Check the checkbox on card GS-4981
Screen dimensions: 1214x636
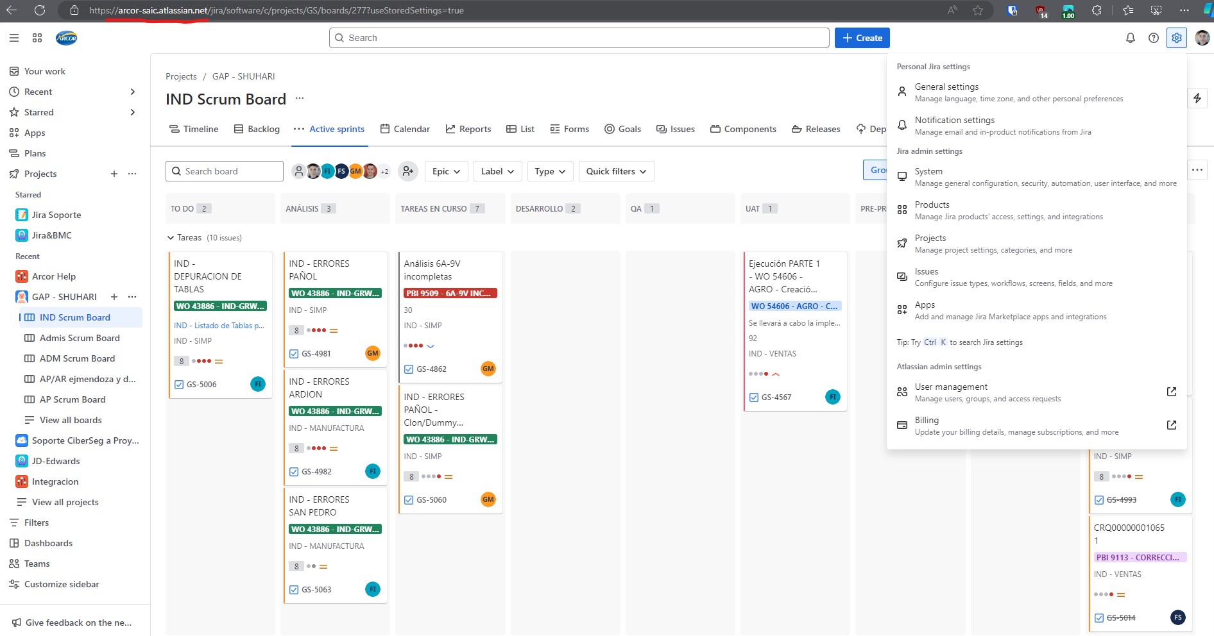click(x=294, y=353)
